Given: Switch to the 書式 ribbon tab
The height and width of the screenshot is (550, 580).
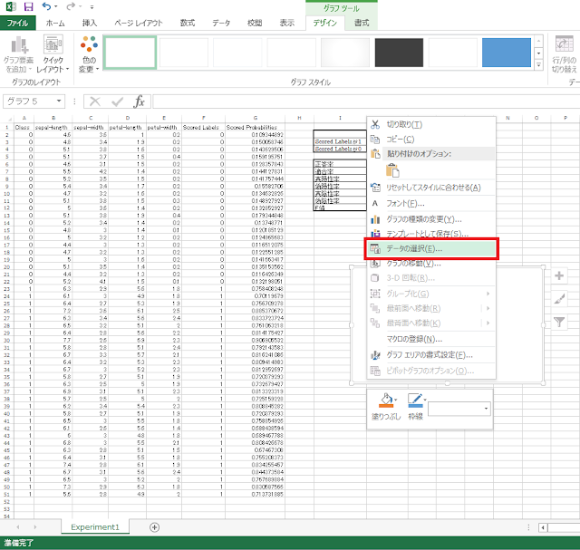Looking at the screenshot, I should pyautogui.click(x=362, y=23).
